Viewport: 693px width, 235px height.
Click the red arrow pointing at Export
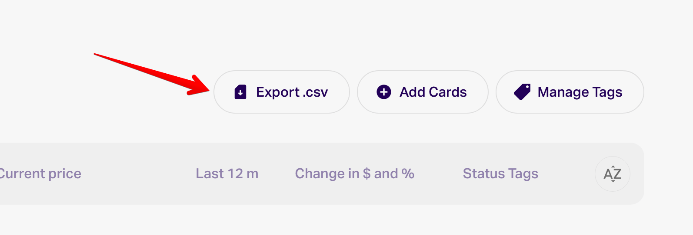[x=152, y=74]
